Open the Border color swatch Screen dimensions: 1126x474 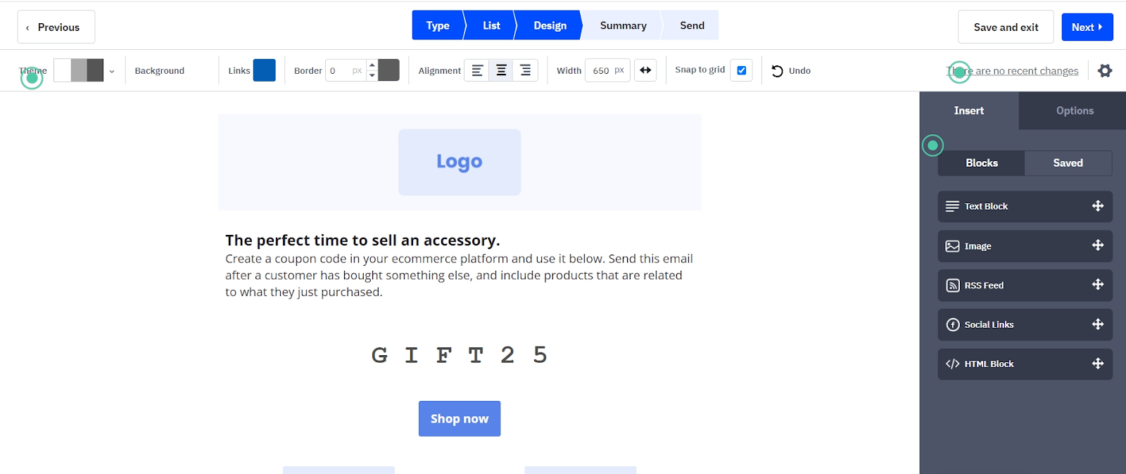(388, 70)
